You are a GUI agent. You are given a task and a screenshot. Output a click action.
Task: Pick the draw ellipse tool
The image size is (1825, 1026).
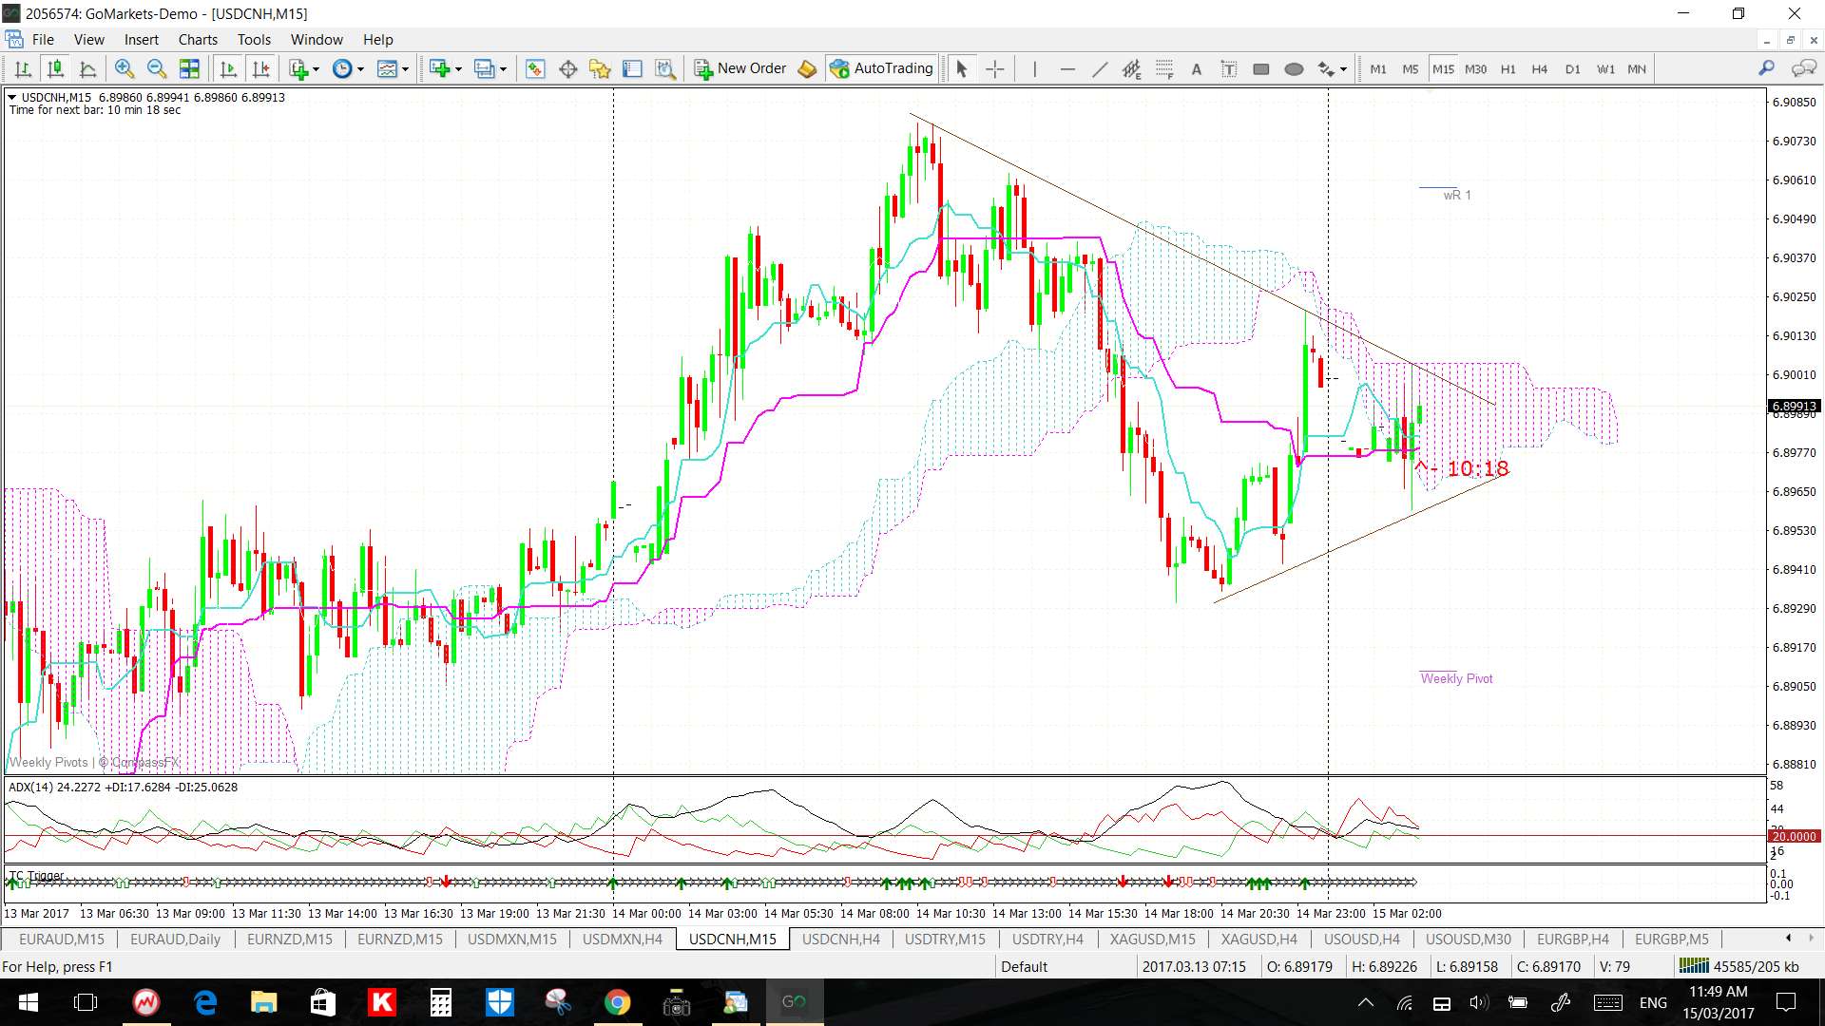[1293, 68]
